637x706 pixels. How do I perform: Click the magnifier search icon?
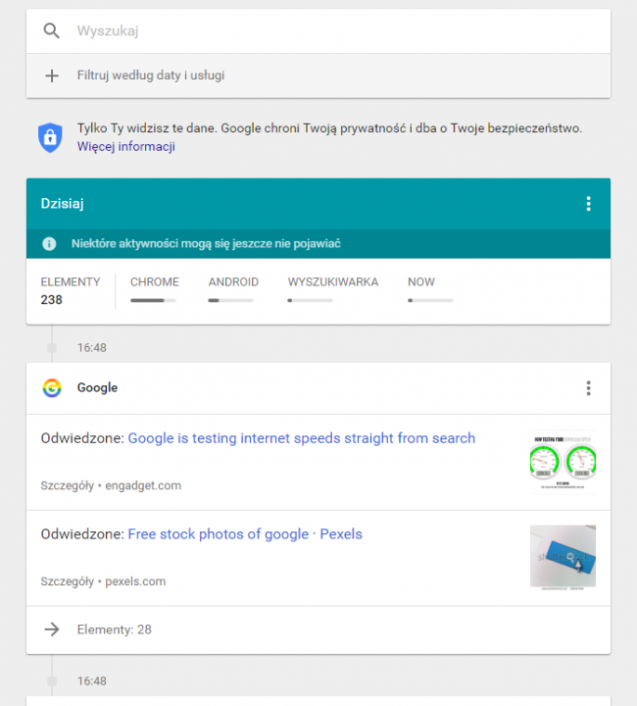pyautogui.click(x=52, y=31)
